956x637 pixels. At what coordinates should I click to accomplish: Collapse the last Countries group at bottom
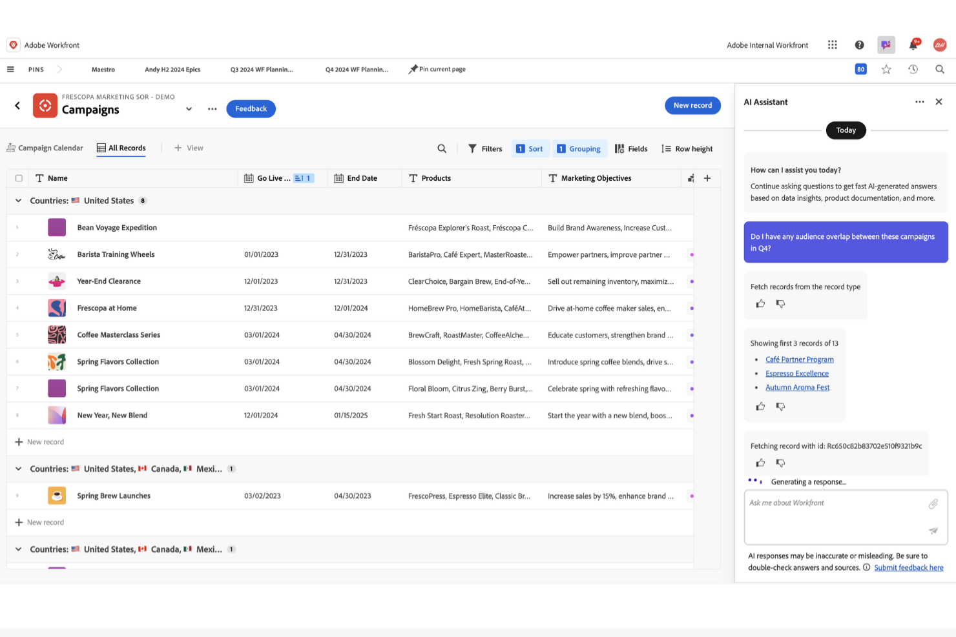tap(18, 550)
